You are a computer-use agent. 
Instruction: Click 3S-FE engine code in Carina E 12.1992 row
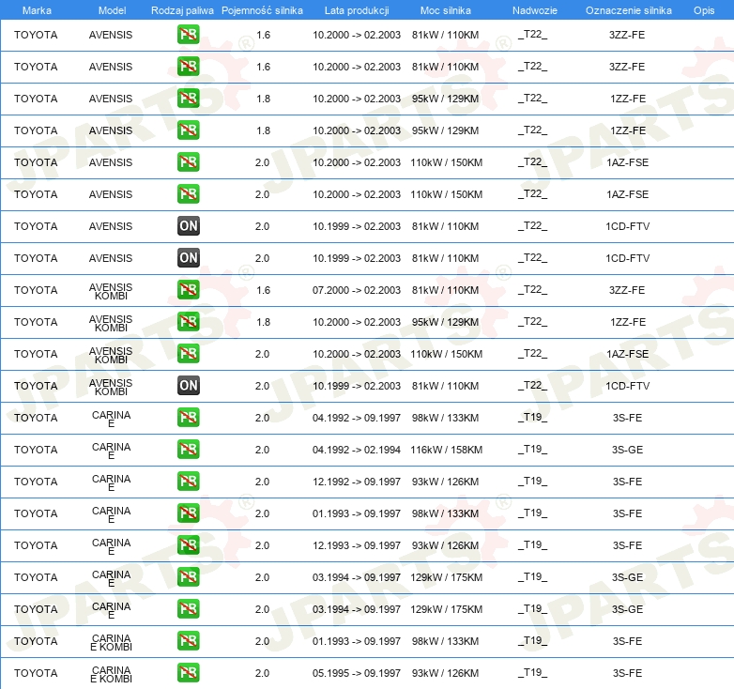click(627, 482)
